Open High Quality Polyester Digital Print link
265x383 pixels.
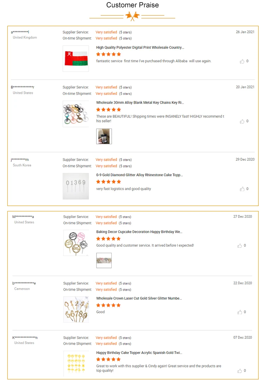[140, 47]
